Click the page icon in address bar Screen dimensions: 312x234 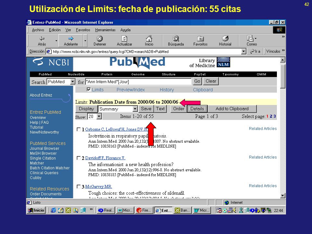pyautogui.click(x=49, y=52)
